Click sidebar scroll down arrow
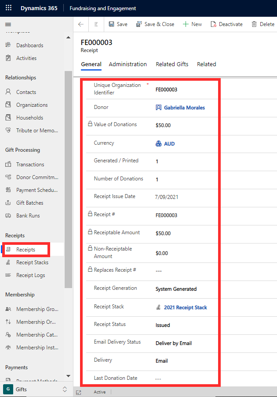277x397 pixels. [68, 376]
